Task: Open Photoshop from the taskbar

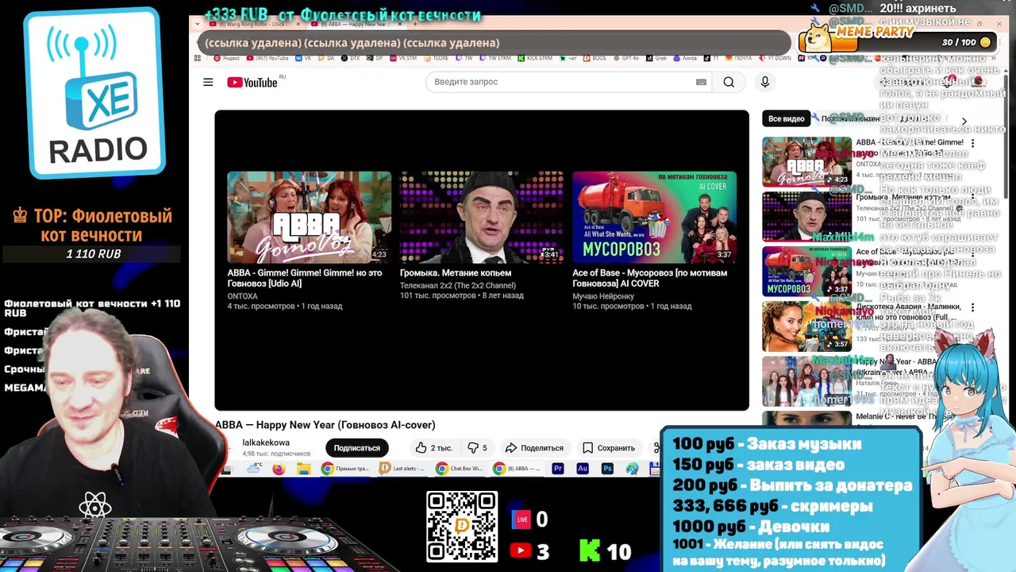Action: [x=607, y=469]
